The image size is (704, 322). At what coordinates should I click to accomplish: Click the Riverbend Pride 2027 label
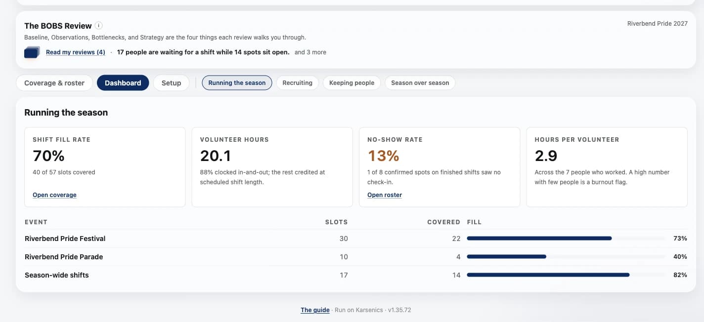[x=657, y=24]
